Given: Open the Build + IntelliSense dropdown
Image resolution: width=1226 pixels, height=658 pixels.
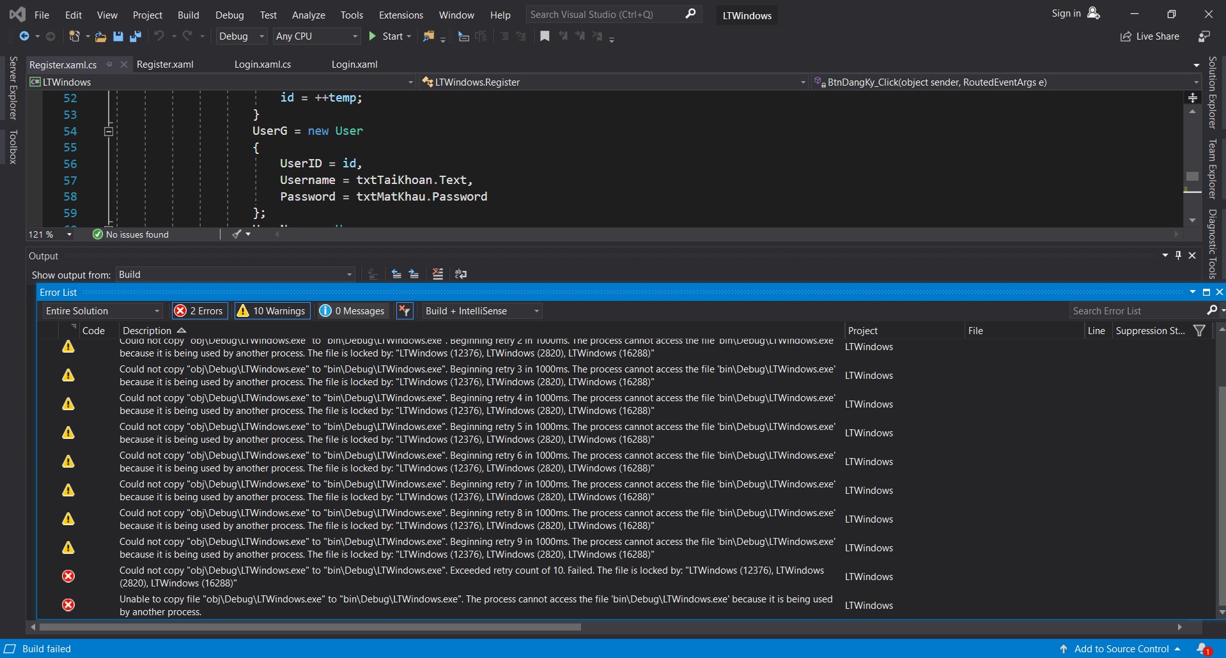Looking at the screenshot, I should 481,310.
